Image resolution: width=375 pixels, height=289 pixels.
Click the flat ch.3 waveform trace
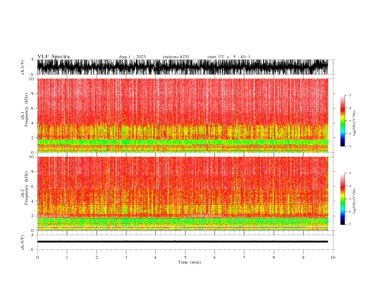(182, 242)
